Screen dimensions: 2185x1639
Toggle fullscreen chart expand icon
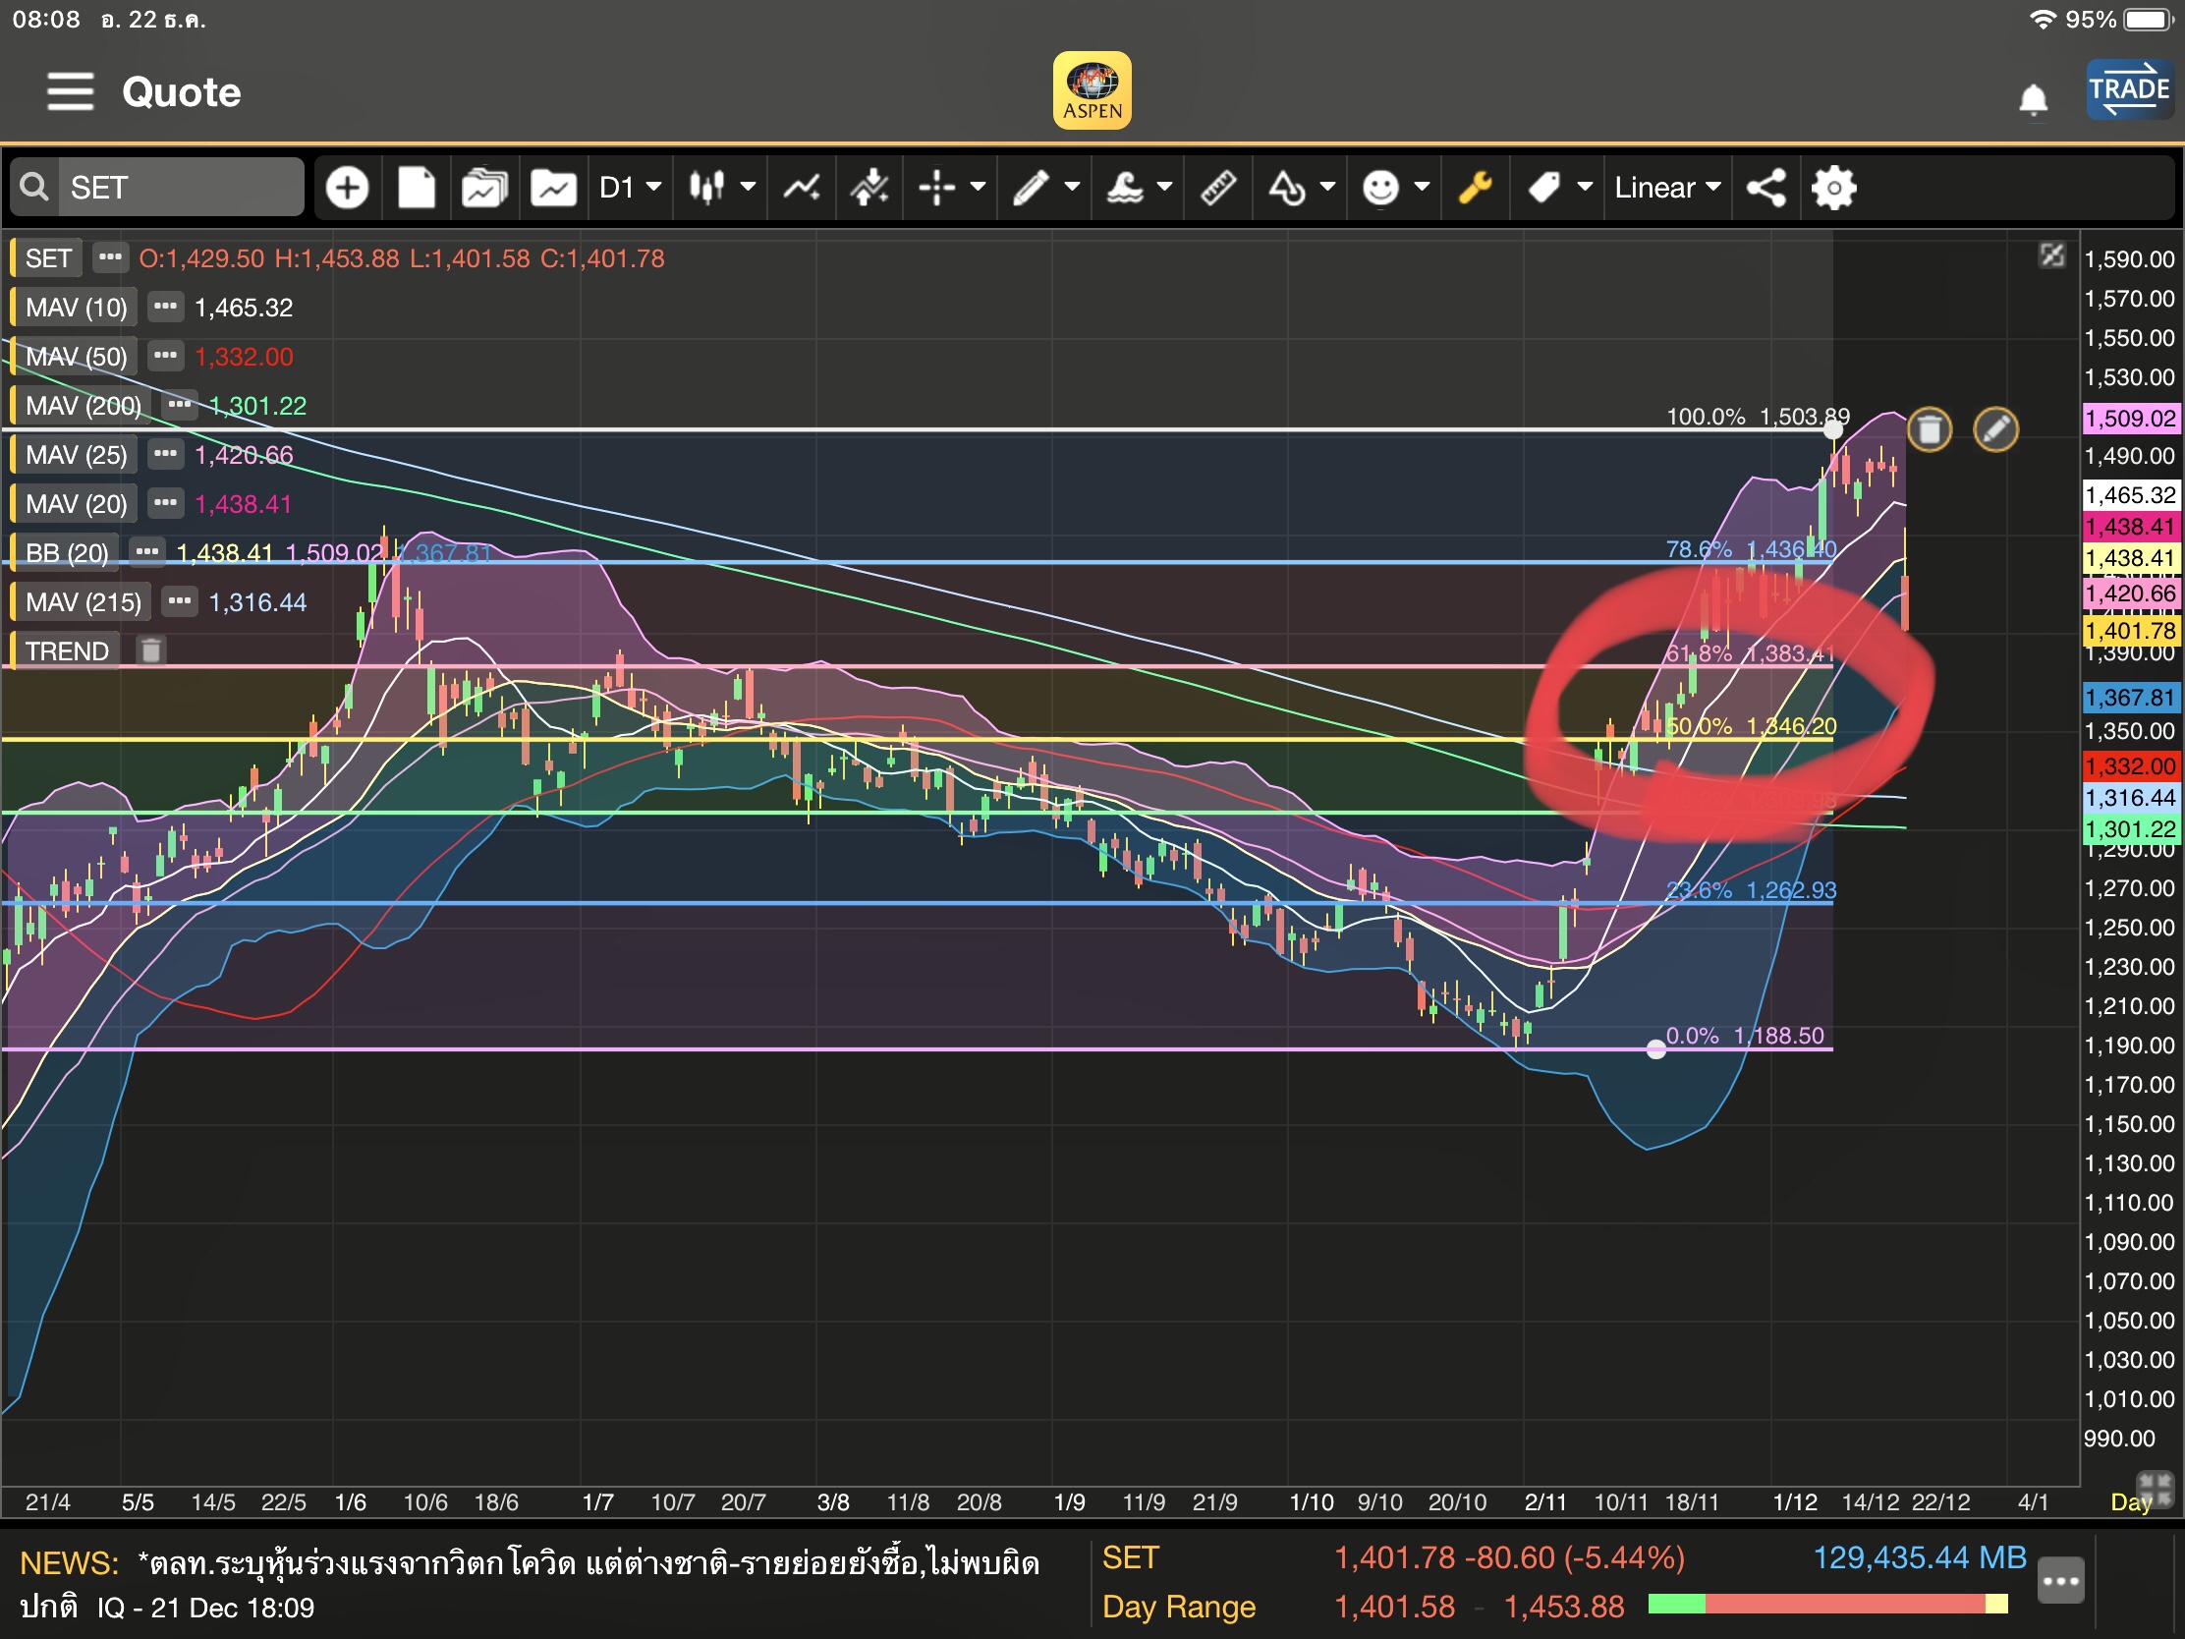tap(2052, 255)
